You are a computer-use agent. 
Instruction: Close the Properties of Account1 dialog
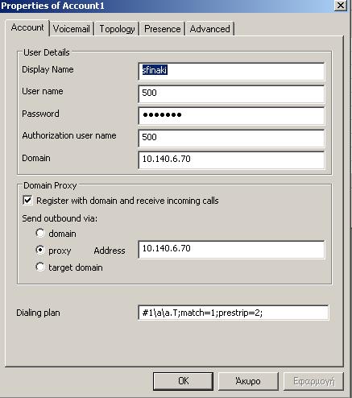341,6
